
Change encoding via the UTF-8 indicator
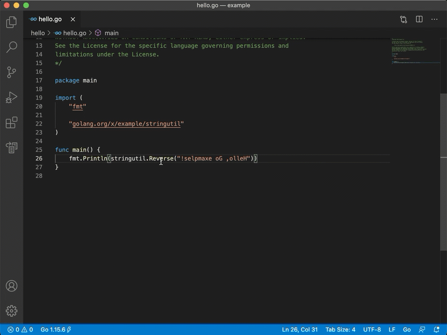[x=372, y=330]
